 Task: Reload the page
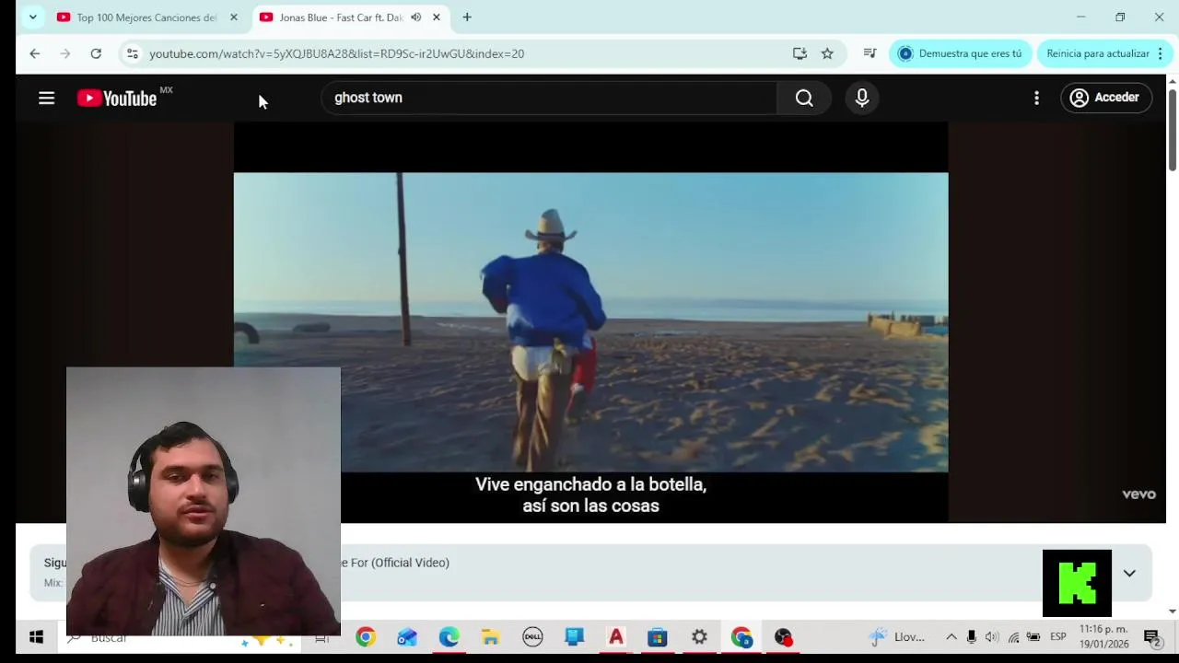(96, 53)
